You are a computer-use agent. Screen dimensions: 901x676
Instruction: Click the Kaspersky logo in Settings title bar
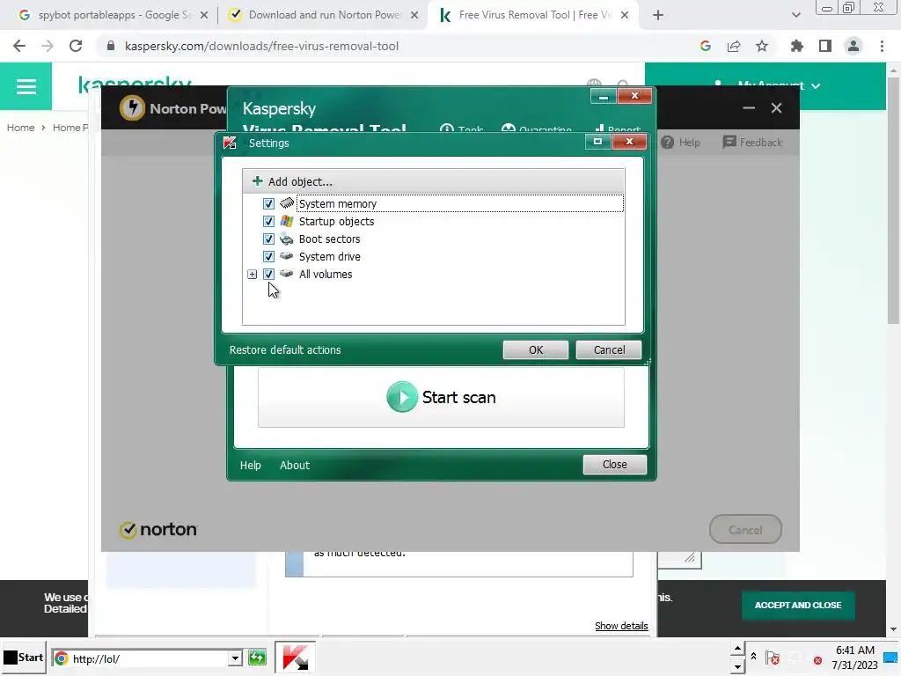click(230, 143)
